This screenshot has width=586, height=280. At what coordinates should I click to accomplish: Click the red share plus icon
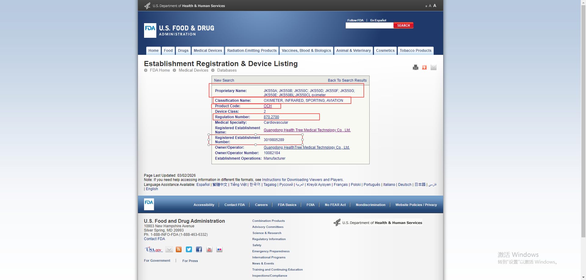click(x=424, y=67)
